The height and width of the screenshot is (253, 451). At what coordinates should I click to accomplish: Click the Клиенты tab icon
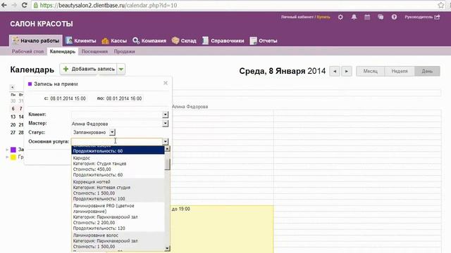tap(69, 41)
